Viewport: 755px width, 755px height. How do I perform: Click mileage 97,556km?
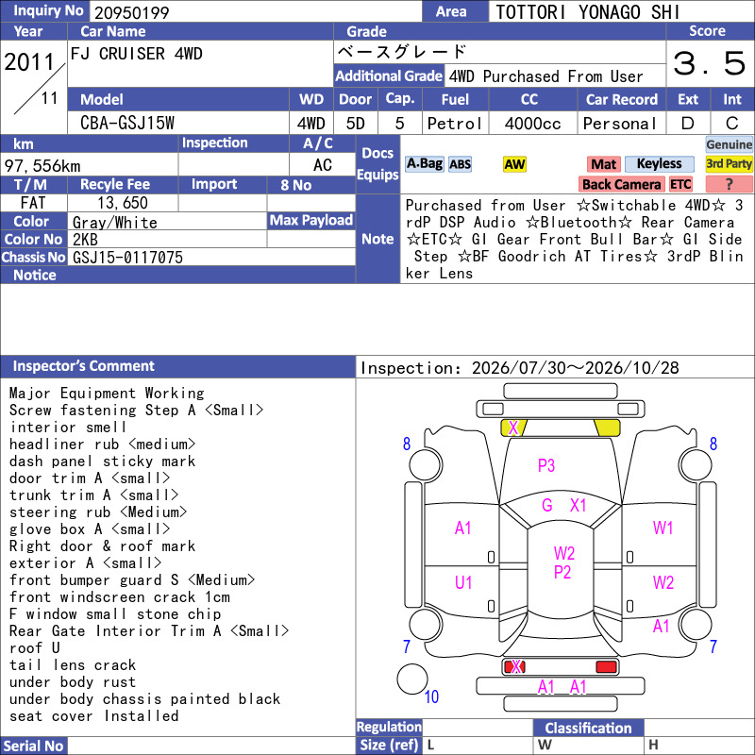pyautogui.click(x=42, y=166)
